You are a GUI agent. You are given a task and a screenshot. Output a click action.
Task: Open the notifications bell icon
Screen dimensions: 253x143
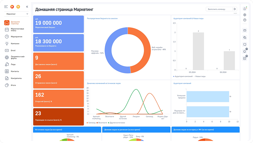click(245, 51)
